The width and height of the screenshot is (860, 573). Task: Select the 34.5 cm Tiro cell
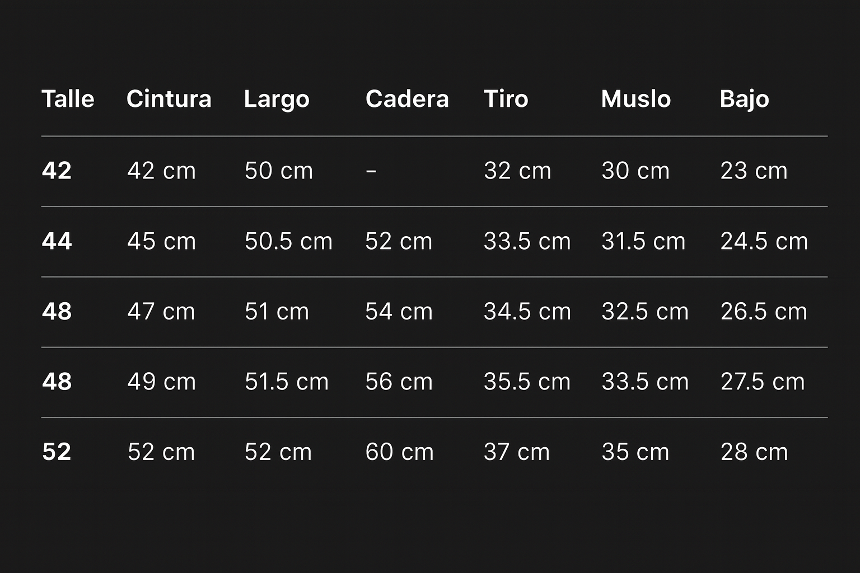[527, 312]
